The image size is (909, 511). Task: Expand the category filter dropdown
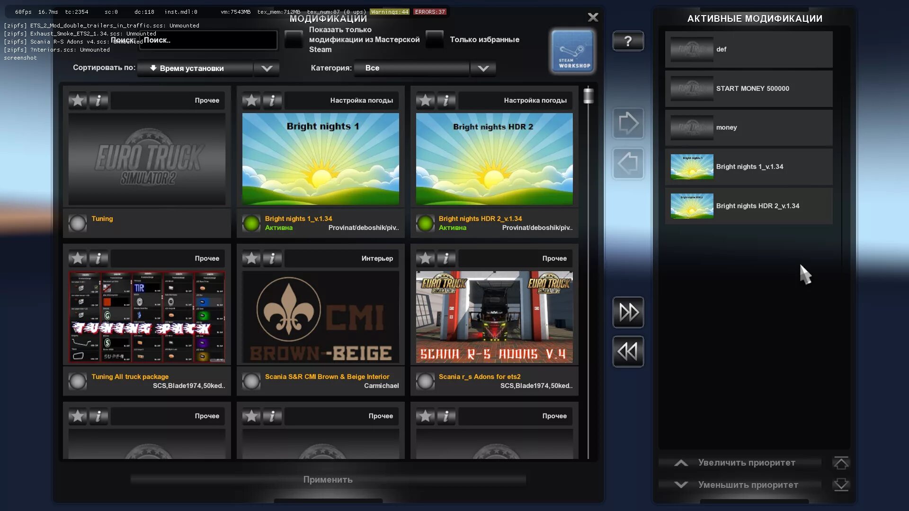[483, 68]
